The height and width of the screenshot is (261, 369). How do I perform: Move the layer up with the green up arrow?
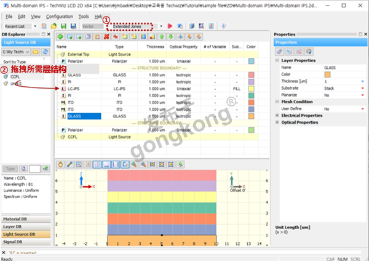point(162,37)
